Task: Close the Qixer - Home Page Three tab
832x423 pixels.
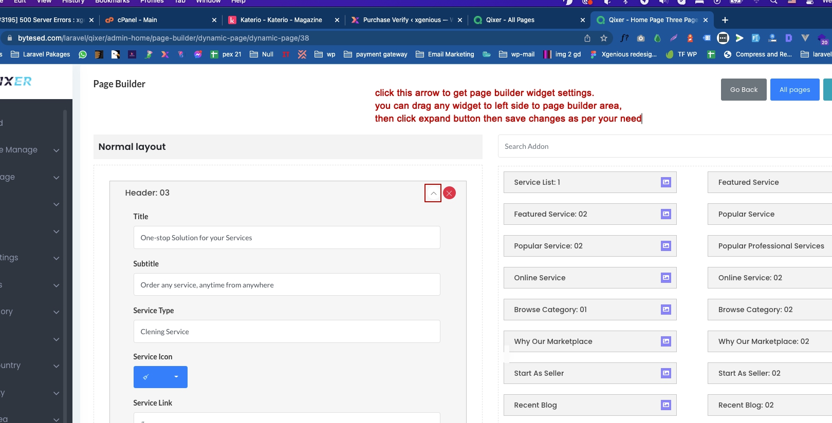Action: click(x=706, y=20)
